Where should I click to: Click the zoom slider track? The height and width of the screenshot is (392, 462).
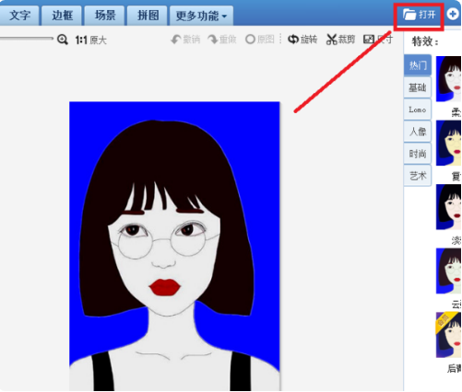click(x=27, y=39)
